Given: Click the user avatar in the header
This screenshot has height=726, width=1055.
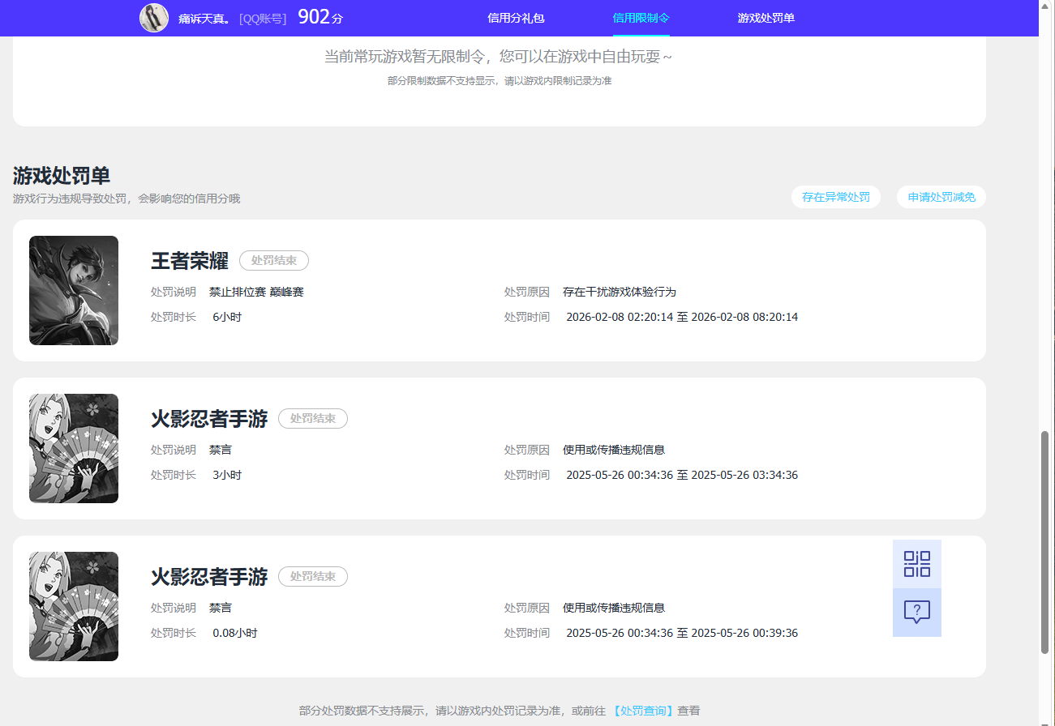Looking at the screenshot, I should (154, 18).
